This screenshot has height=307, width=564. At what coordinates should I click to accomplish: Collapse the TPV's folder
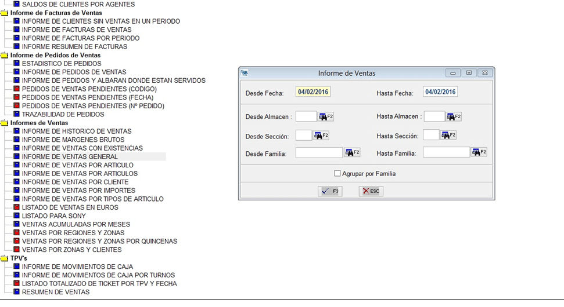5,258
